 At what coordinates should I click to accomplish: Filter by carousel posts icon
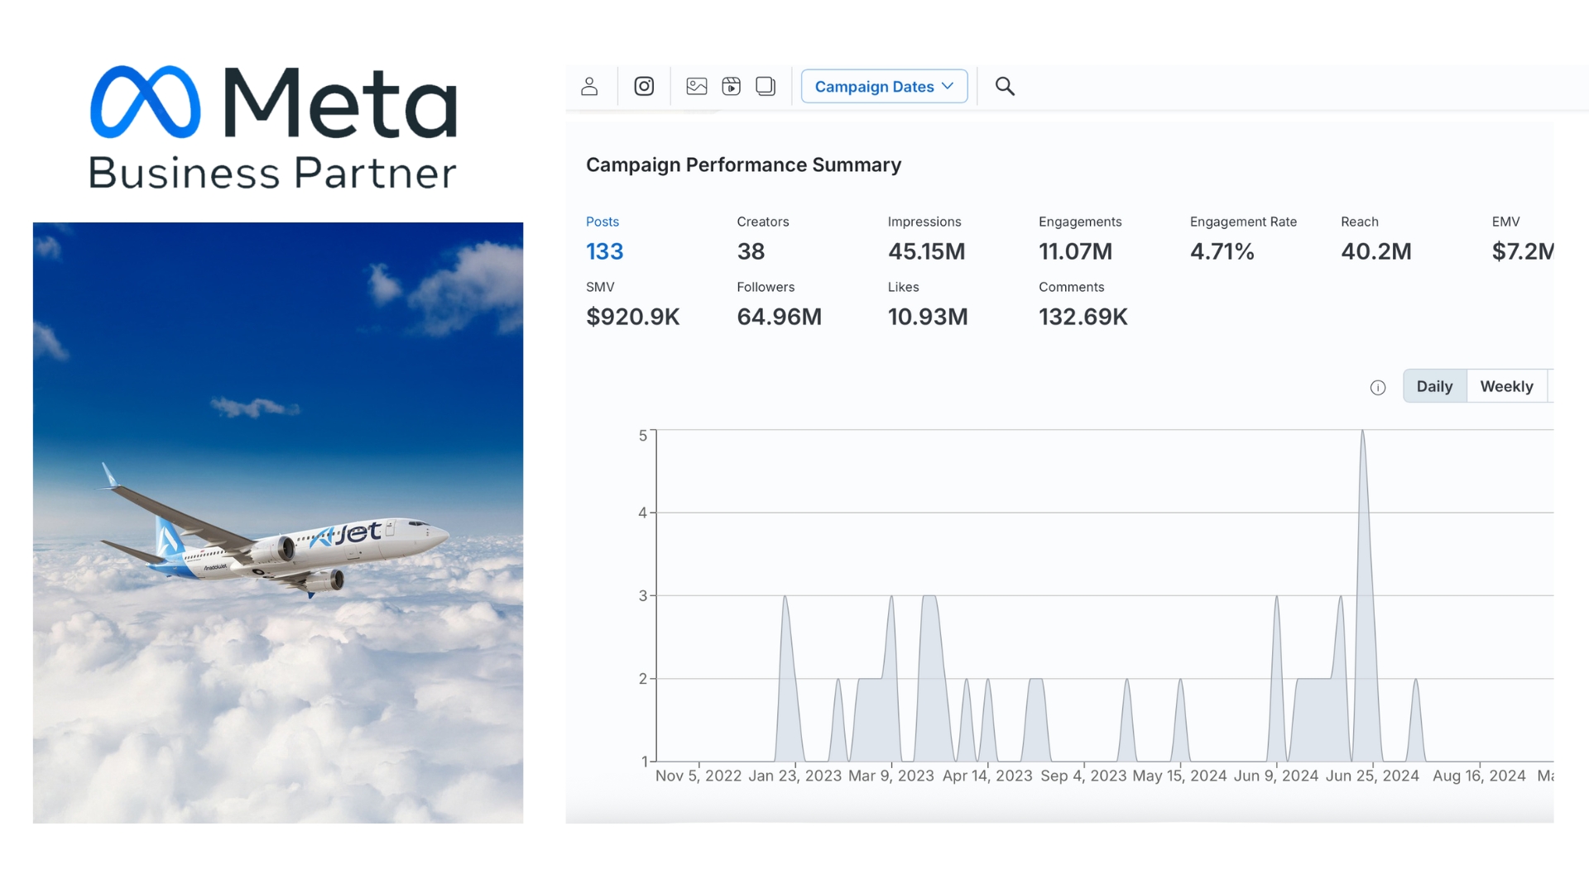[x=766, y=86]
